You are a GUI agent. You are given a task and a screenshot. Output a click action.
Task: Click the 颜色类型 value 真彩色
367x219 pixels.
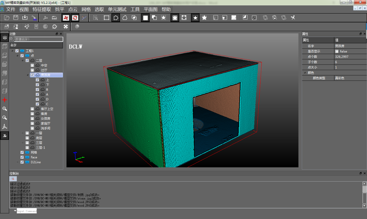pyautogui.click(x=340, y=78)
